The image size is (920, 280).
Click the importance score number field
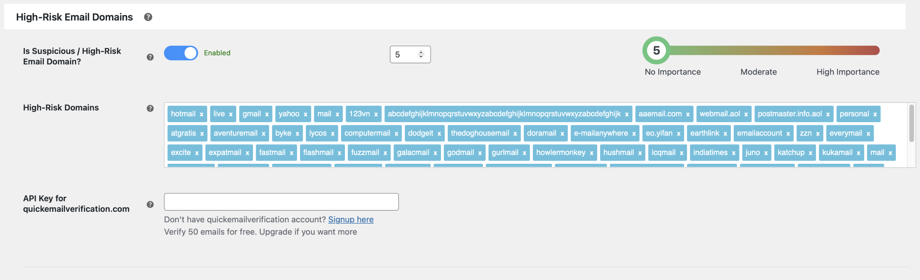404,55
